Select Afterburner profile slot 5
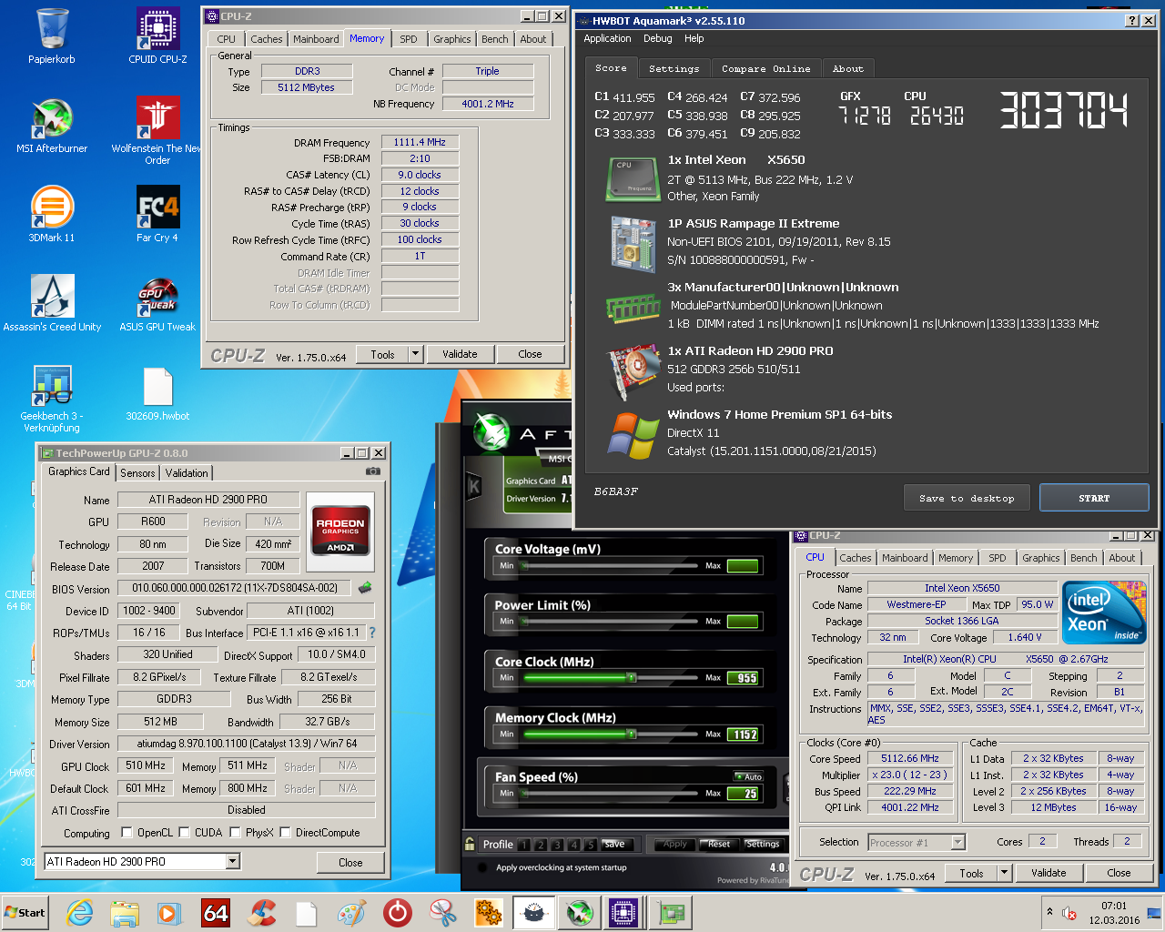1165x932 pixels. pos(591,845)
